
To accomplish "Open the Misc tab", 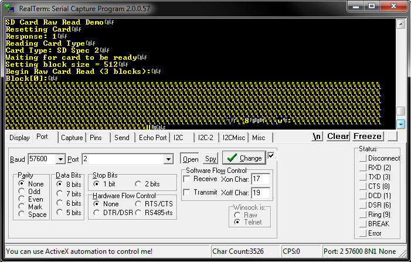I will [x=259, y=138].
